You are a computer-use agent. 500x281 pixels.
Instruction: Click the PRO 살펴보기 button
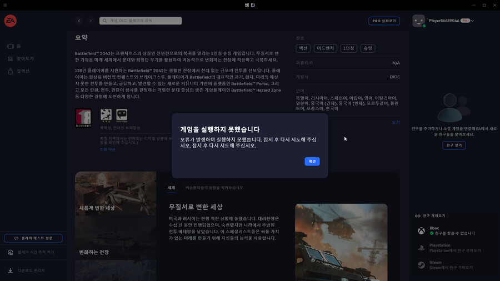(x=384, y=21)
